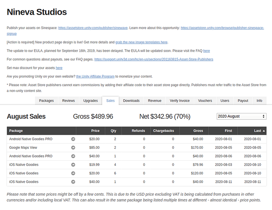The height and width of the screenshot is (210, 272).
Task: Click the 2020-08-03 first date cell
Action: (x=223, y=165)
